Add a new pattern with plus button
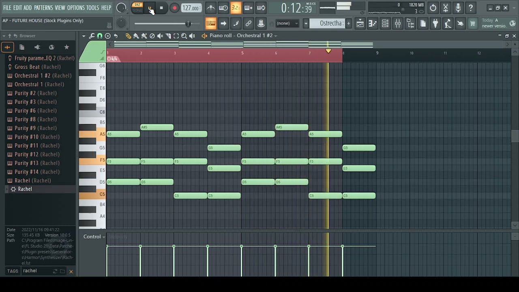519x292 pixels. pyautogui.click(x=348, y=24)
